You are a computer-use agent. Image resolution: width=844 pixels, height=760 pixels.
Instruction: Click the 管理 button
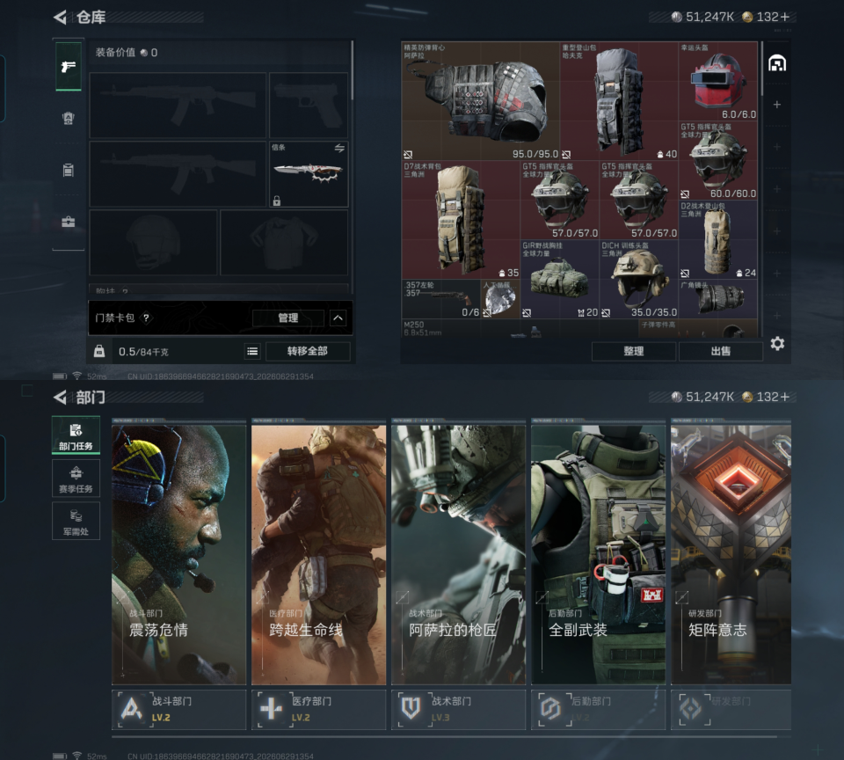click(x=288, y=318)
